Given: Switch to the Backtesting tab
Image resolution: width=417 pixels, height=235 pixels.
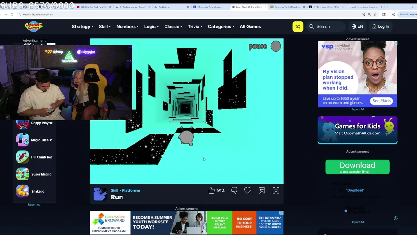Looking at the screenshot, I should [172, 7].
